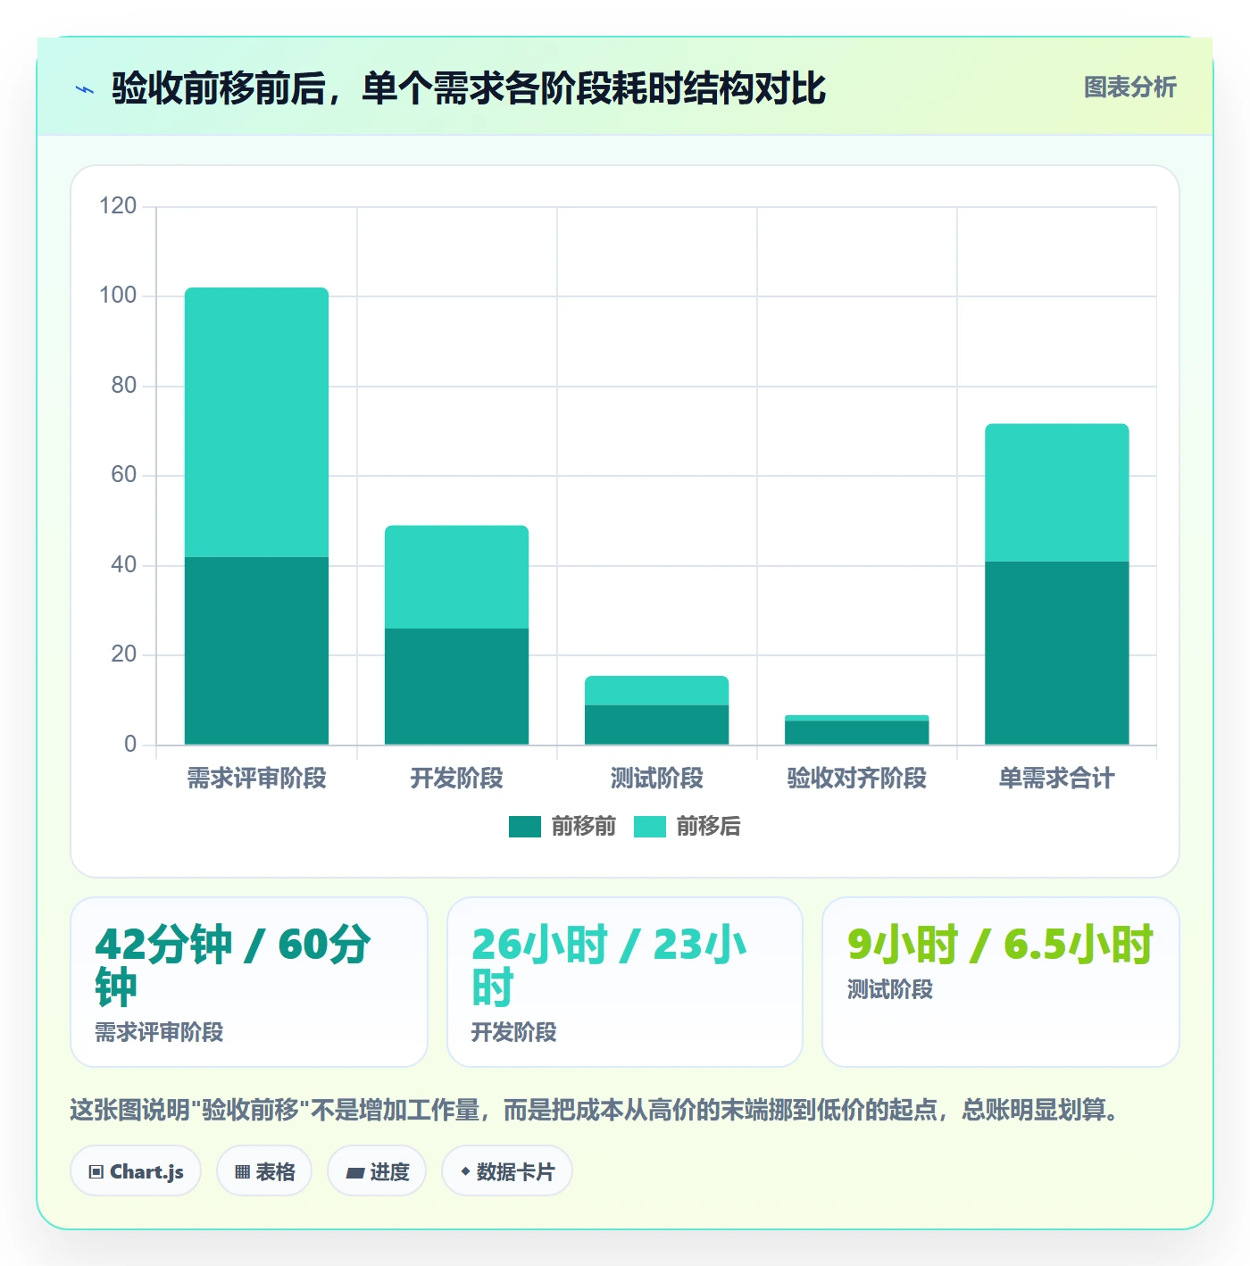This screenshot has height=1266, width=1250.
Task: Toggle the 前移前 legend dark teal swatch
Action: 525,827
